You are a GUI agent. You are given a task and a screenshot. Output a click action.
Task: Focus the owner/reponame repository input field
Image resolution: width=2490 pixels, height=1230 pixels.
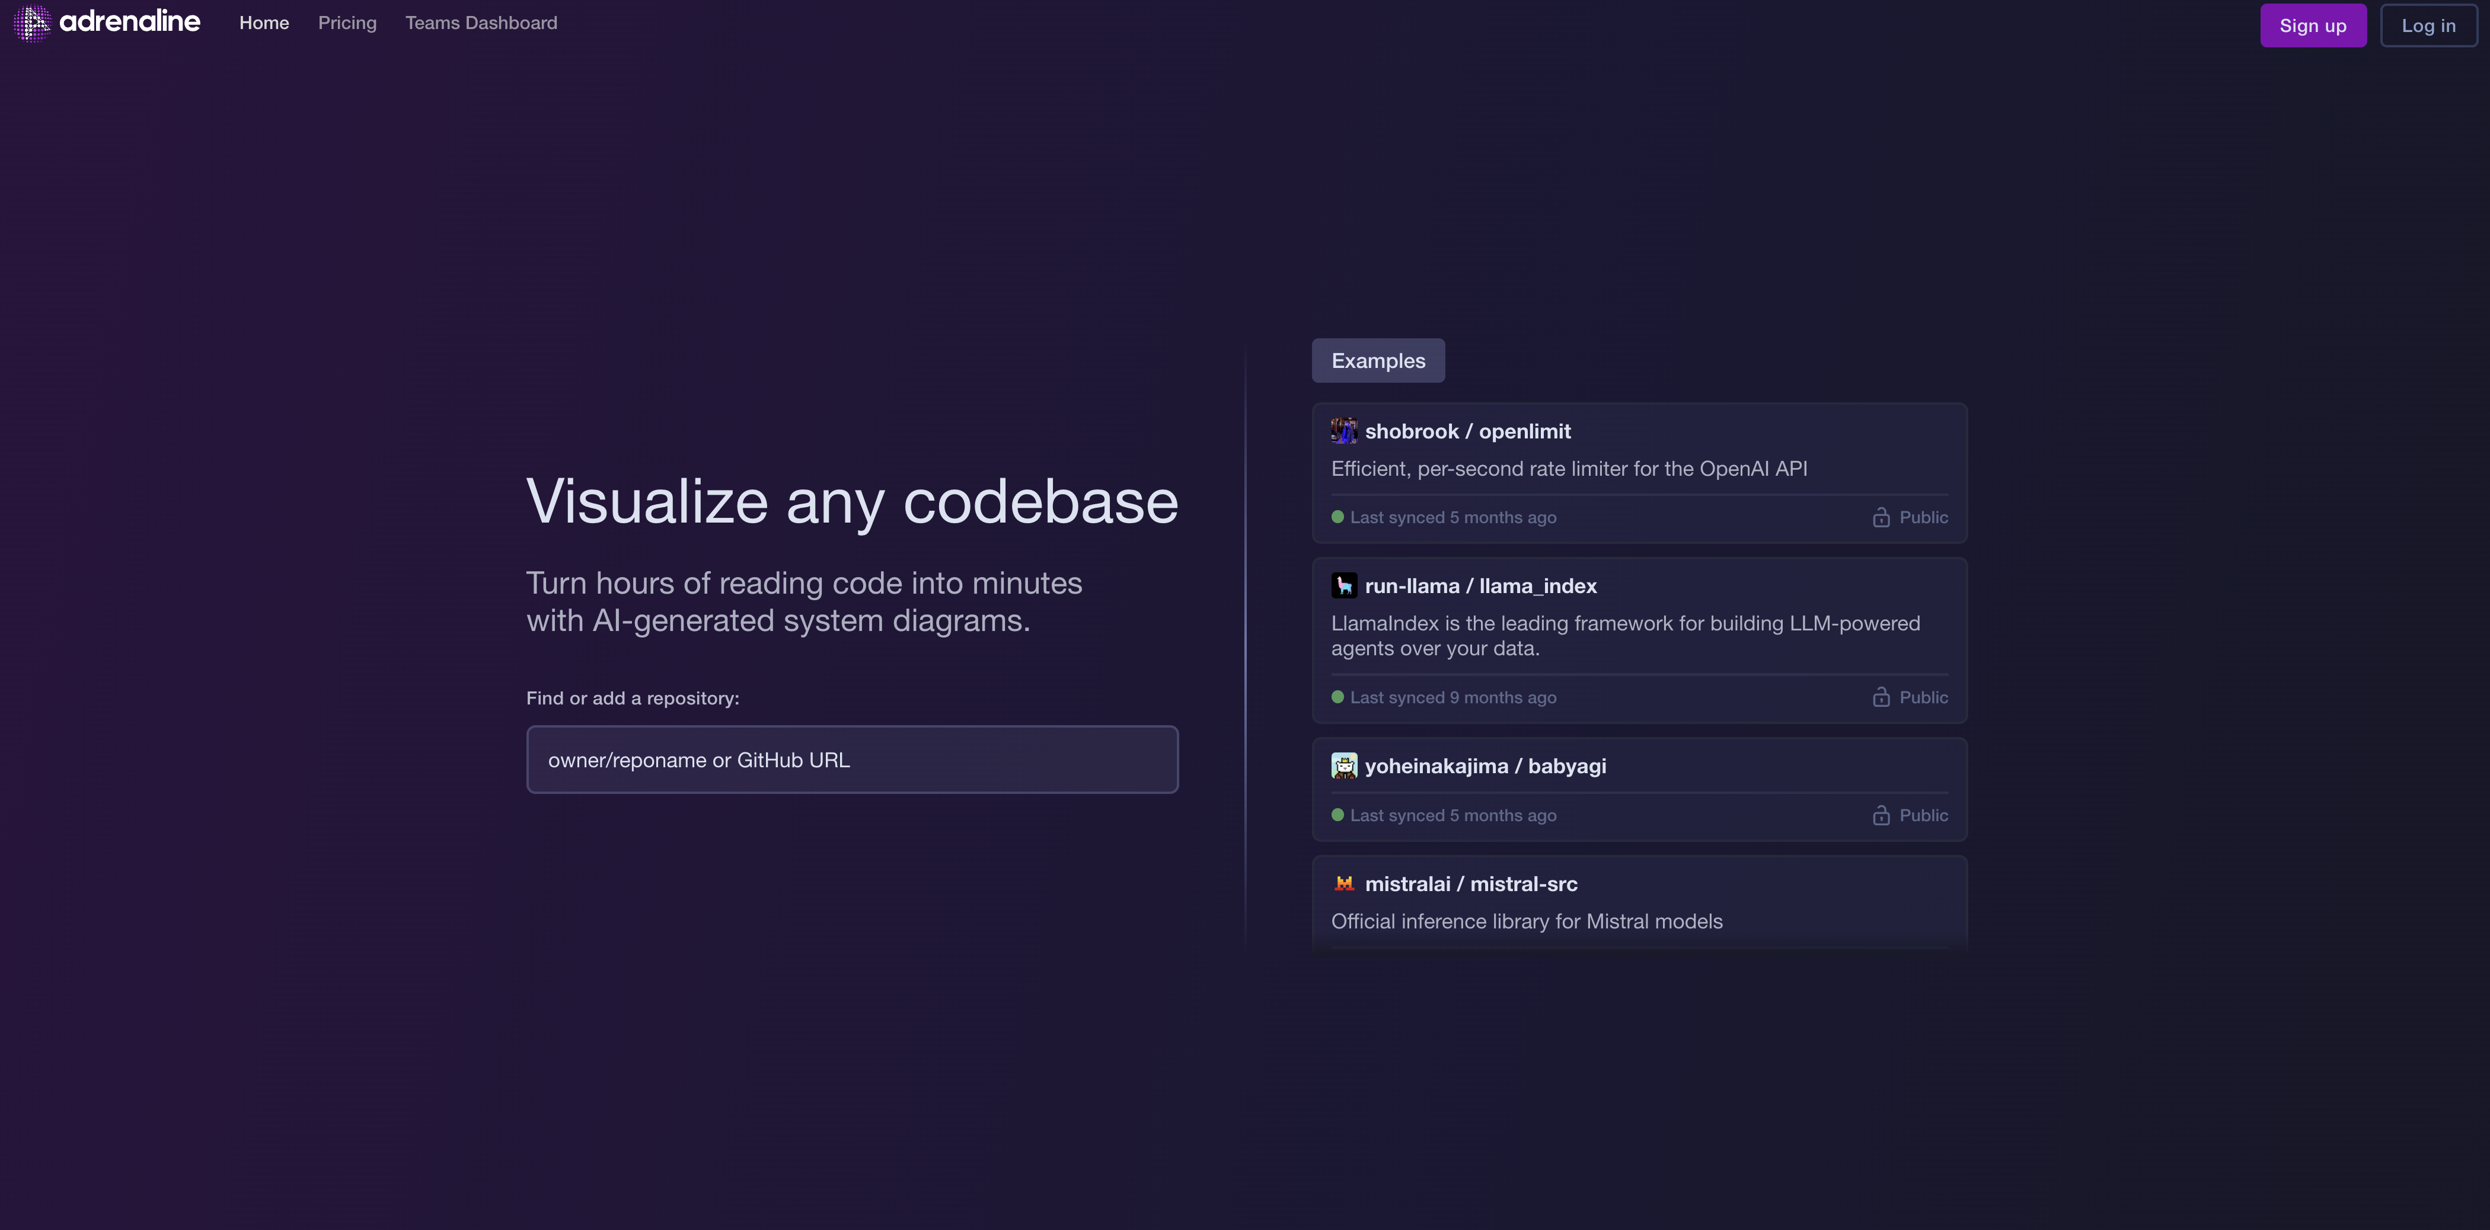(851, 760)
